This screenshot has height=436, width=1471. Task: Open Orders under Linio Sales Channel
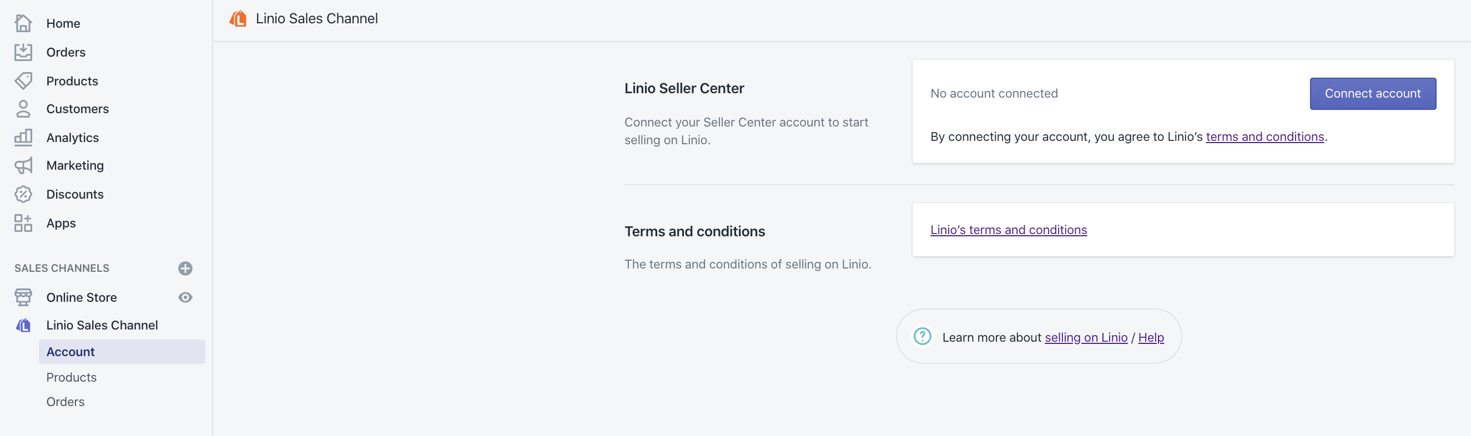coord(65,402)
